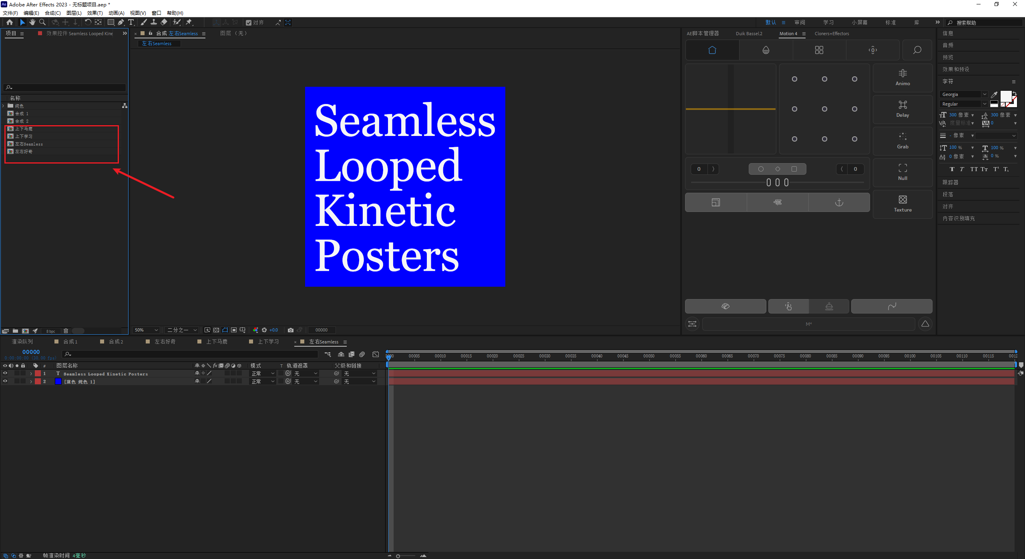Select the Pen tool in toolbar
Screen dimensions: 1025x559
(x=121, y=22)
